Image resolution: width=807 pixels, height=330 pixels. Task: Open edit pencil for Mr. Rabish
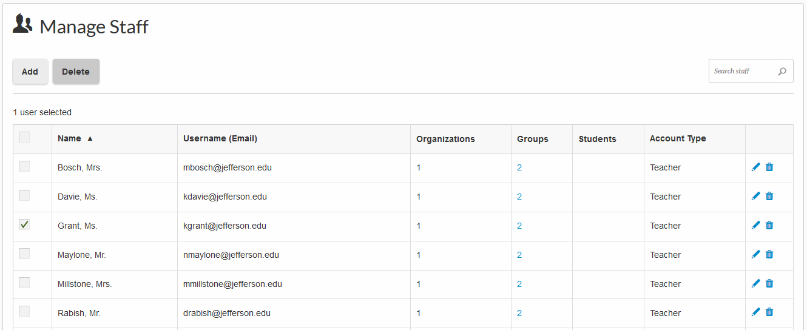(x=755, y=312)
